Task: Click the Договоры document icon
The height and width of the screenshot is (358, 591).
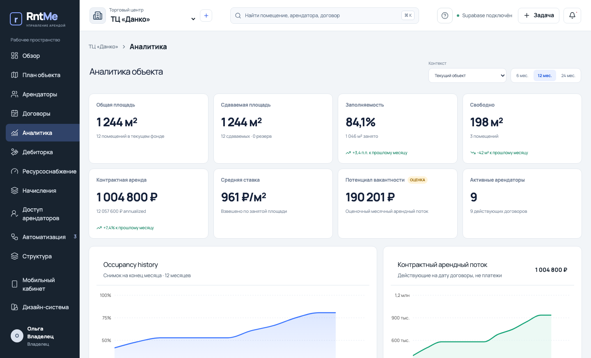Action: pos(14,114)
